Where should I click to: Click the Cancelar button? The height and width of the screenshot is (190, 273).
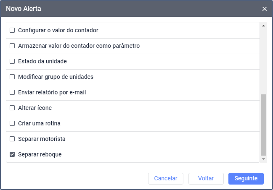click(166, 178)
